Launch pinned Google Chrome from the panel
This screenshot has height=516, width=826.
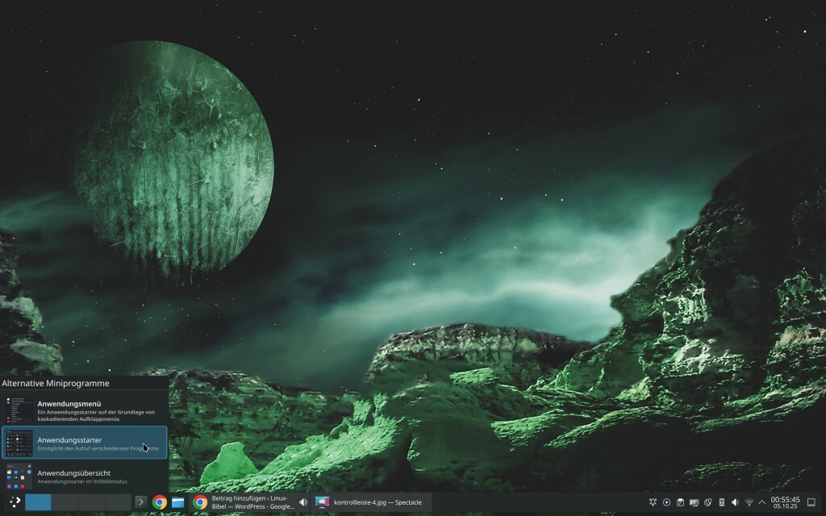pos(160,502)
